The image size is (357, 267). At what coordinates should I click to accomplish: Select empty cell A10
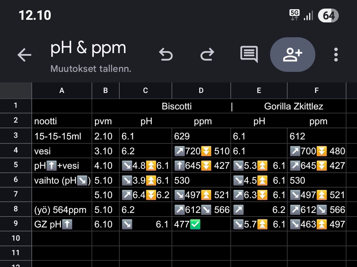pyautogui.click(x=62, y=238)
